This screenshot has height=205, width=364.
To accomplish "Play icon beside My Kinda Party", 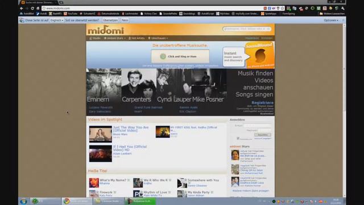I will [x=212, y=192].
